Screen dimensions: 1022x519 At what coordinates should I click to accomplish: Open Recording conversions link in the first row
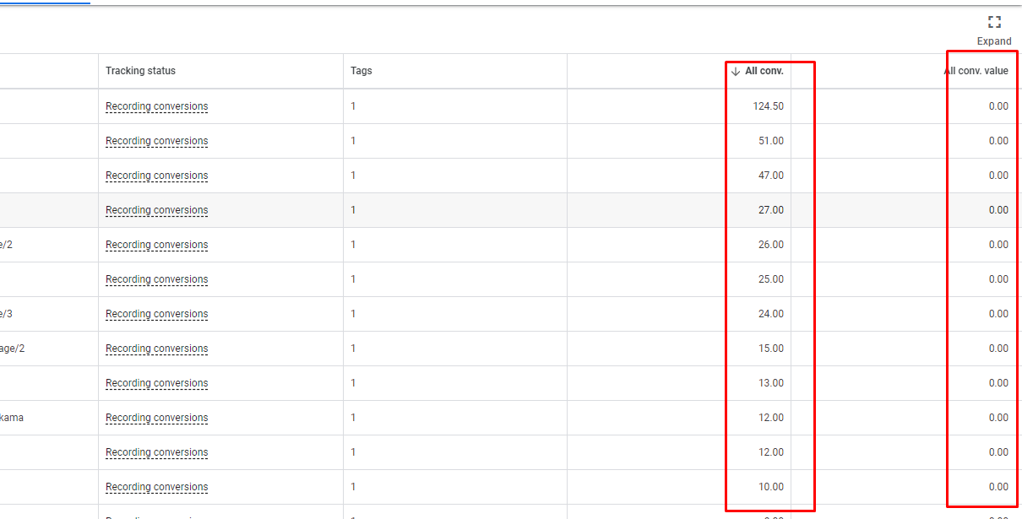pyautogui.click(x=156, y=106)
